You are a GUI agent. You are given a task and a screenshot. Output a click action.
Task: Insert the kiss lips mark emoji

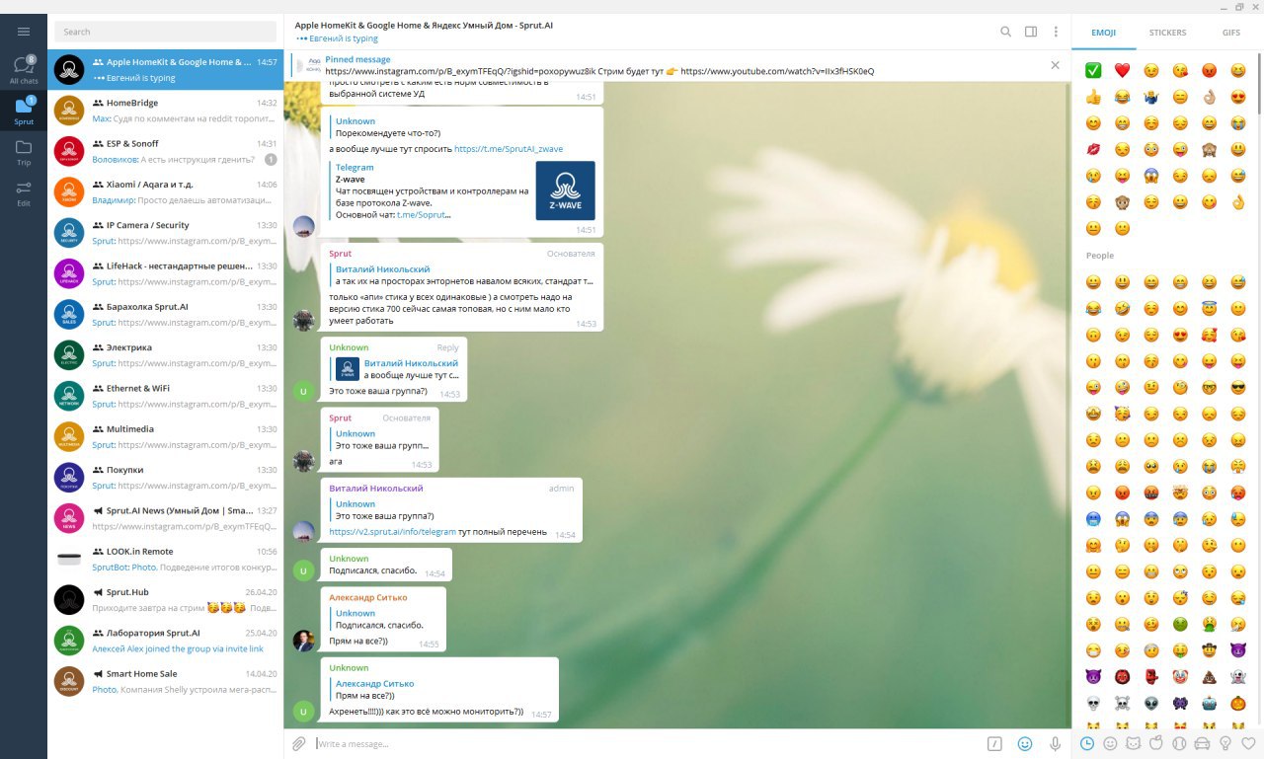(1093, 149)
